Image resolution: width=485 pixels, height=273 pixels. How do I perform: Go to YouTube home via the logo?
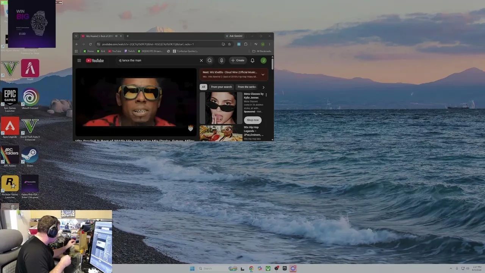click(95, 61)
